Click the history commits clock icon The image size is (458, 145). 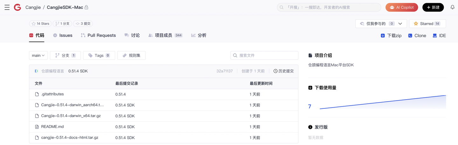pos(275,71)
